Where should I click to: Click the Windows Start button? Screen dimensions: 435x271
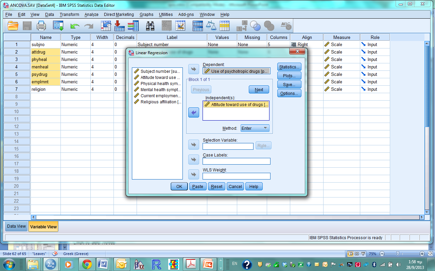tap(8, 264)
